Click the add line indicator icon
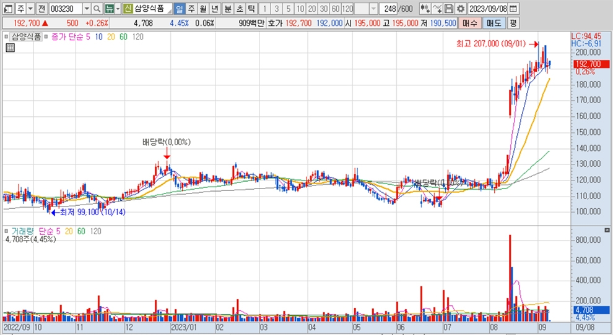Image resolution: width=613 pixels, height=335 pixels. 437,9
